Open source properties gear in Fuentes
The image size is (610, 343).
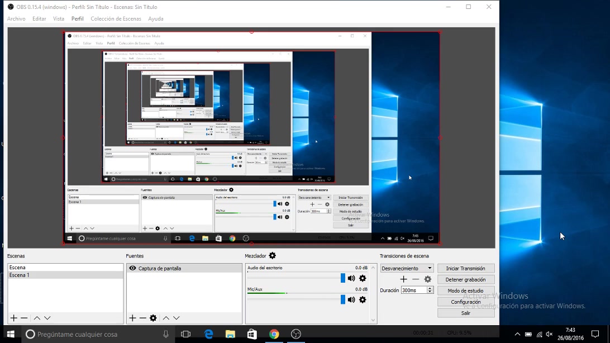coord(153,318)
